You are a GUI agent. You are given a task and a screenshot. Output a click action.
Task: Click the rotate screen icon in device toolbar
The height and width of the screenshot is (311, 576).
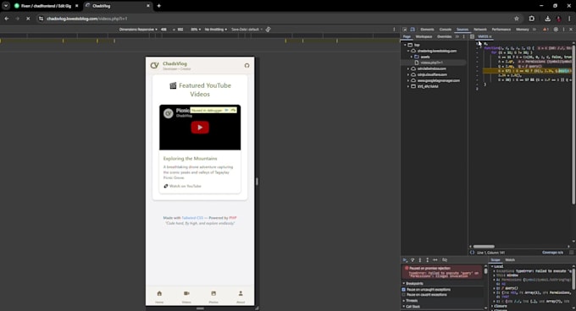point(269,30)
